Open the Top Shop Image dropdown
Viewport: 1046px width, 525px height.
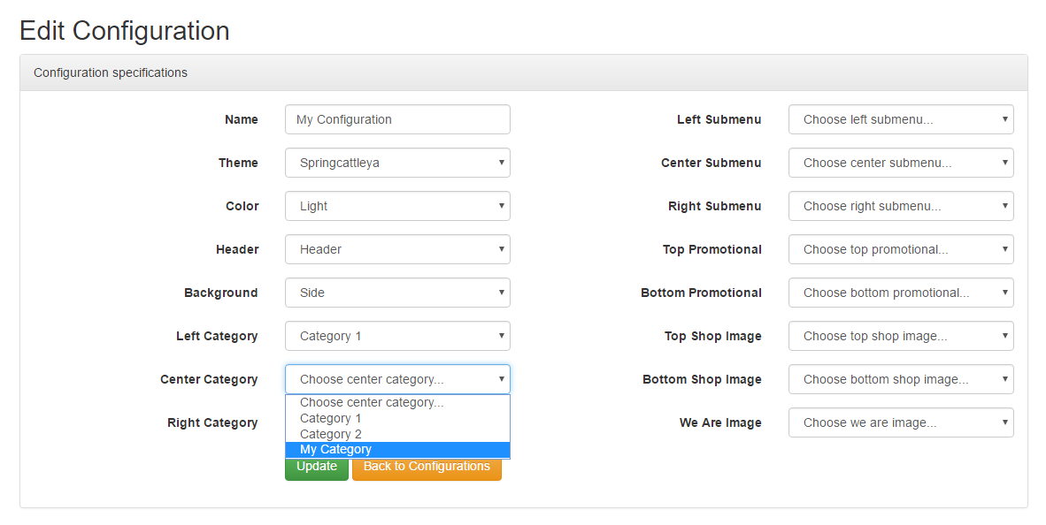[901, 336]
